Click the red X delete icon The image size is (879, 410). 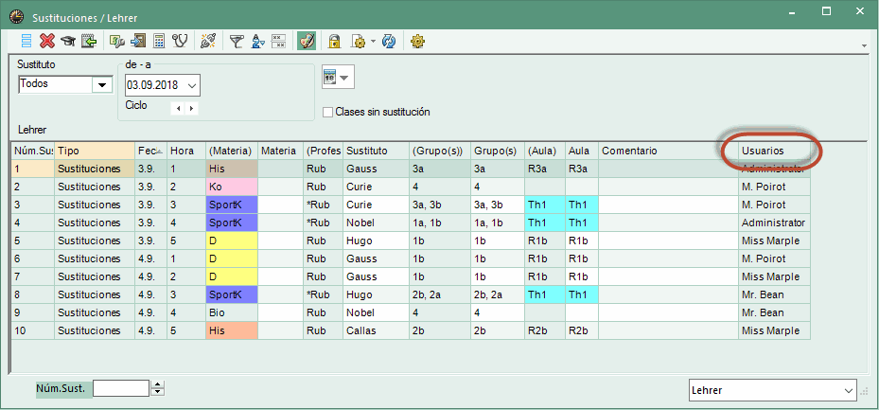click(47, 41)
